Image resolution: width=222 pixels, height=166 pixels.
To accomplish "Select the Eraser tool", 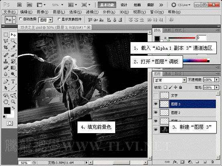I will click(6, 68).
